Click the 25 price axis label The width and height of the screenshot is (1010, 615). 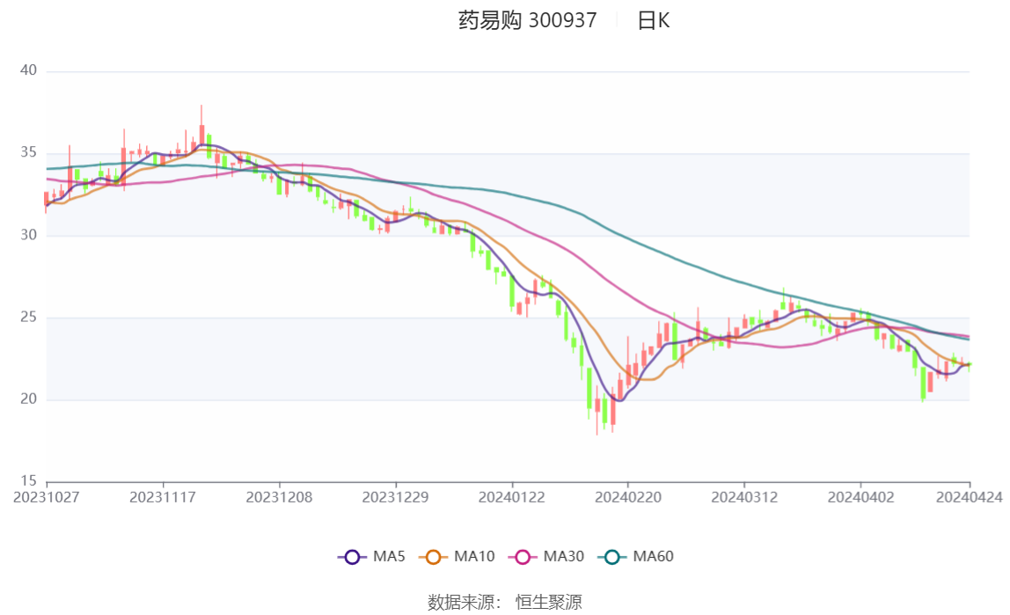[28, 317]
